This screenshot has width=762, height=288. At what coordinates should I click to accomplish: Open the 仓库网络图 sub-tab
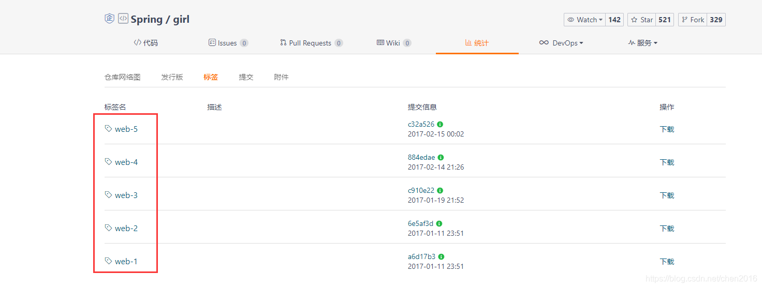pyautogui.click(x=122, y=77)
